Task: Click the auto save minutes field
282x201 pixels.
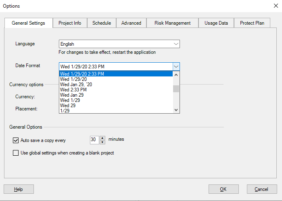Action: pyautogui.click(x=94, y=140)
